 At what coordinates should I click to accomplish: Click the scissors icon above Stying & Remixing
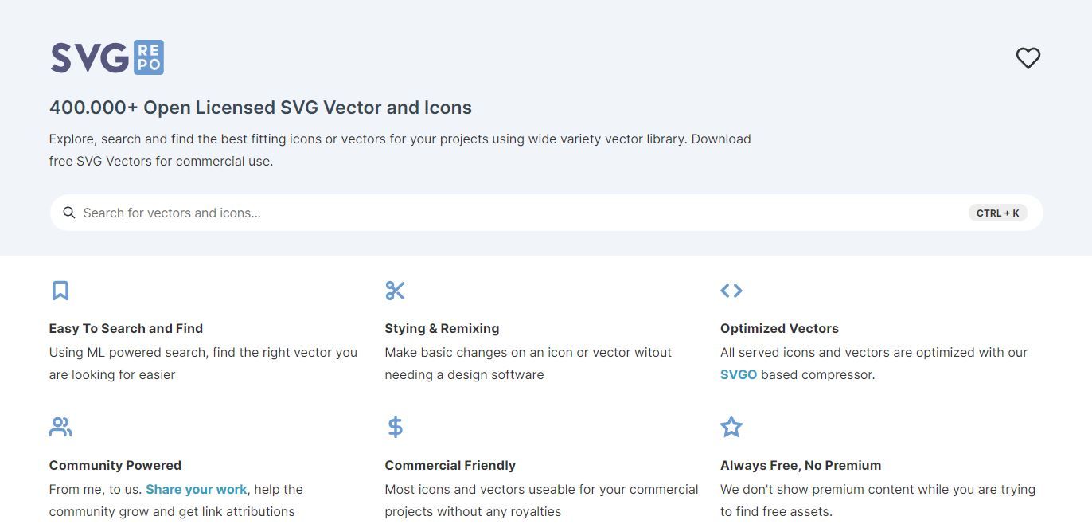click(395, 291)
